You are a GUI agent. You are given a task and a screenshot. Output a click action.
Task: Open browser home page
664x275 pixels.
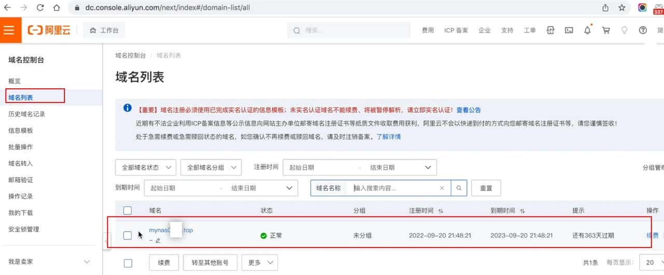pos(57,8)
